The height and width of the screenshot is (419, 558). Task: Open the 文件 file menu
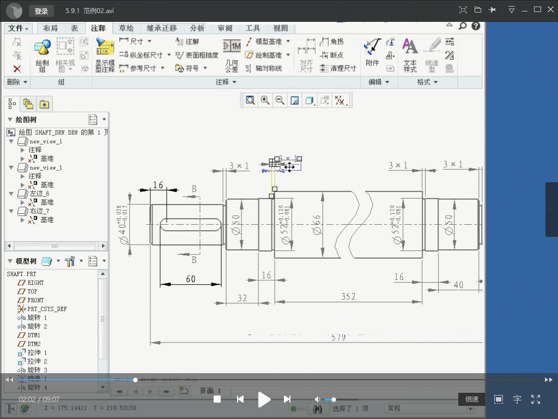click(18, 28)
